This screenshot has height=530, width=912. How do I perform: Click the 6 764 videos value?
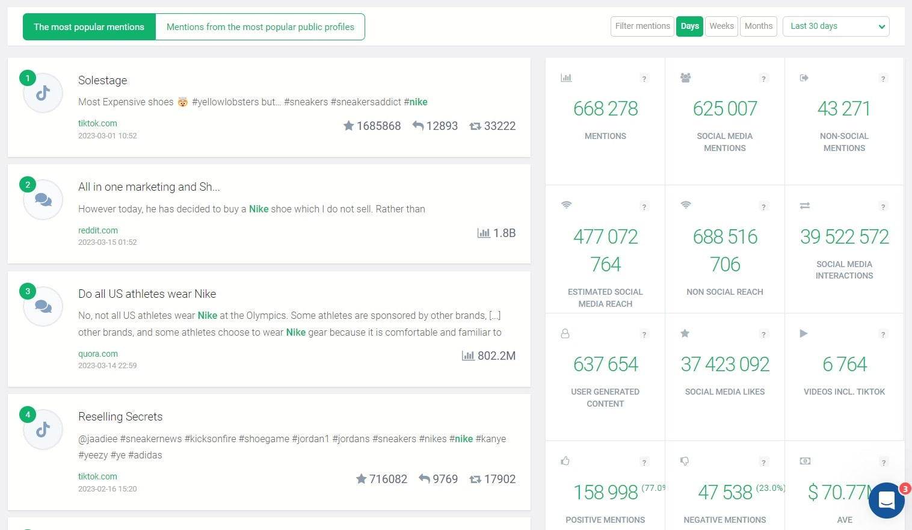pos(845,365)
